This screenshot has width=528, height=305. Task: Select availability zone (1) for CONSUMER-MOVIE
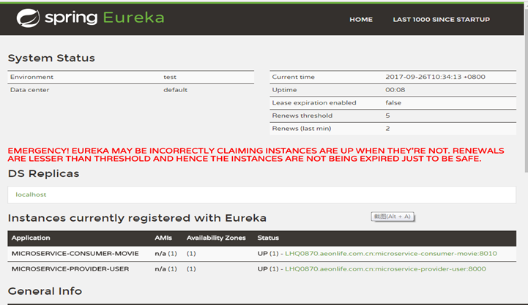point(191,254)
